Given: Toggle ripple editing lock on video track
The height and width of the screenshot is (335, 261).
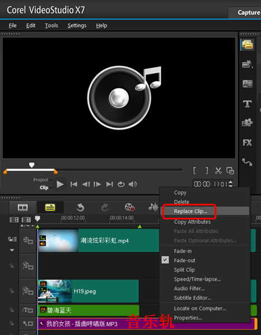Looking at the screenshot, I should click(x=12, y=239).
